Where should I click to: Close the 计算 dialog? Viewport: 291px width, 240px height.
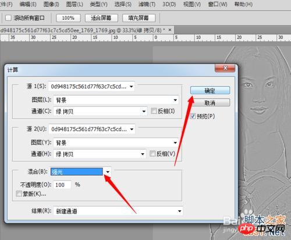(225, 68)
